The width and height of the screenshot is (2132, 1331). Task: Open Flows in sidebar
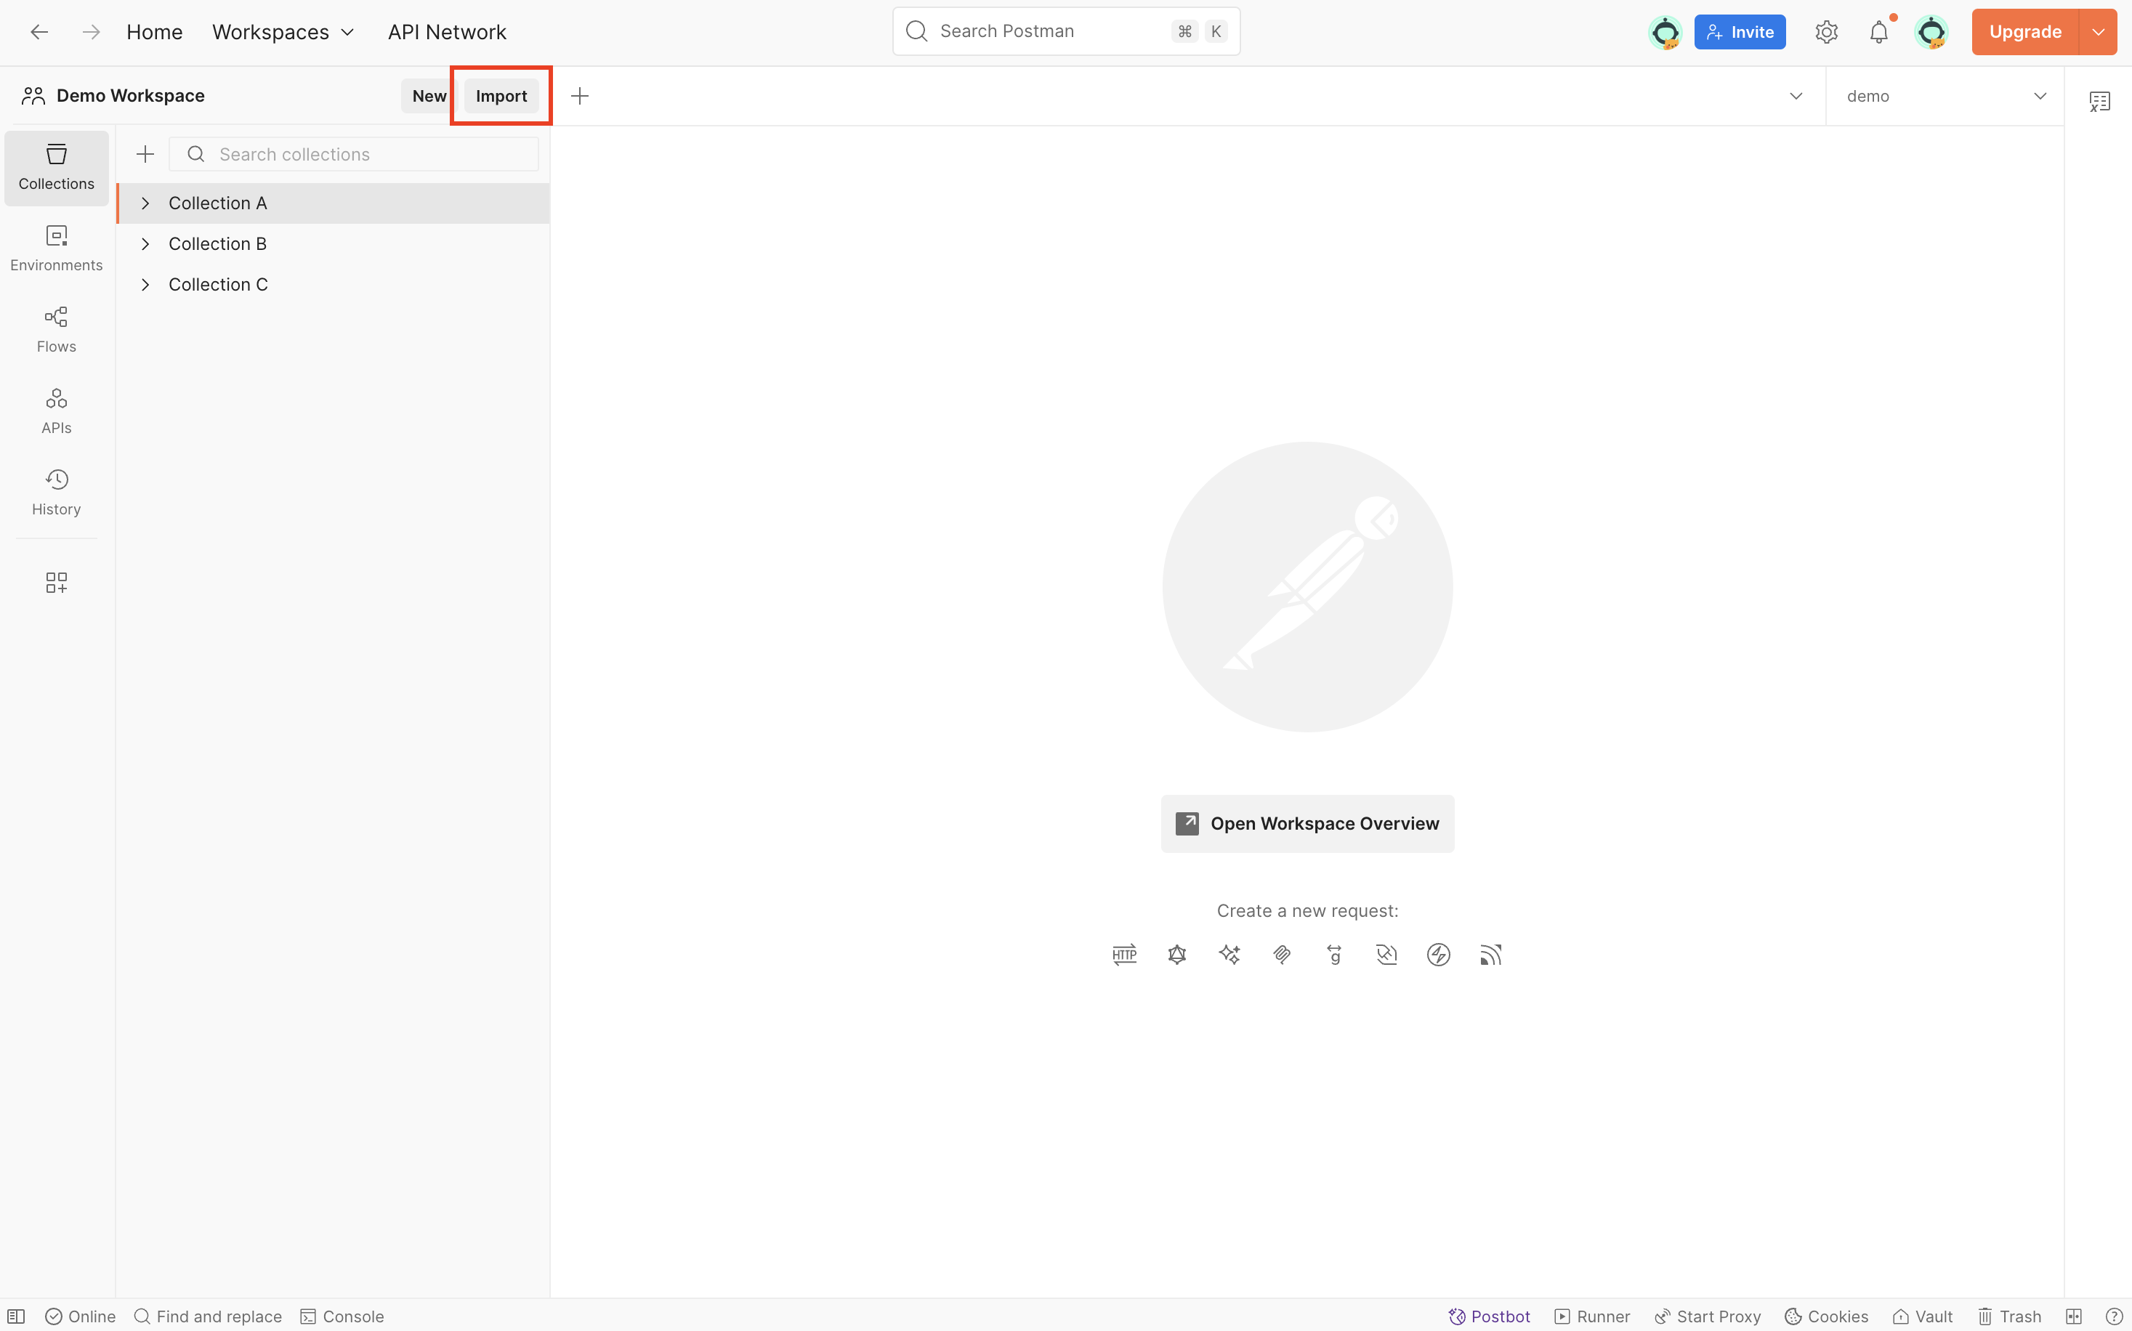57,330
